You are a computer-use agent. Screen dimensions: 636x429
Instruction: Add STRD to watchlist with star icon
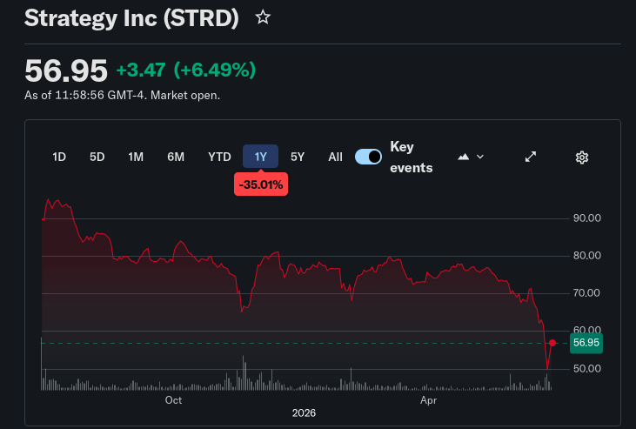pyautogui.click(x=263, y=17)
